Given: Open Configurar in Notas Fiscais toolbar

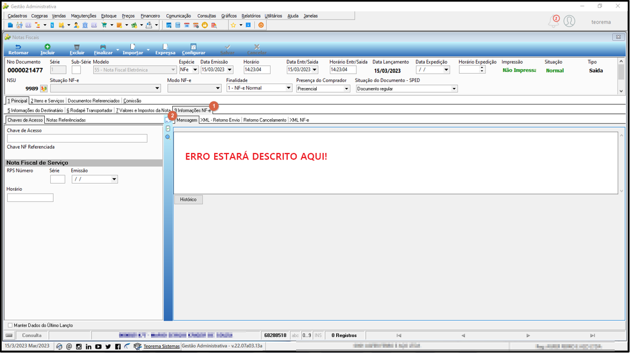Looking at the screenshot, I should point(193,50).
